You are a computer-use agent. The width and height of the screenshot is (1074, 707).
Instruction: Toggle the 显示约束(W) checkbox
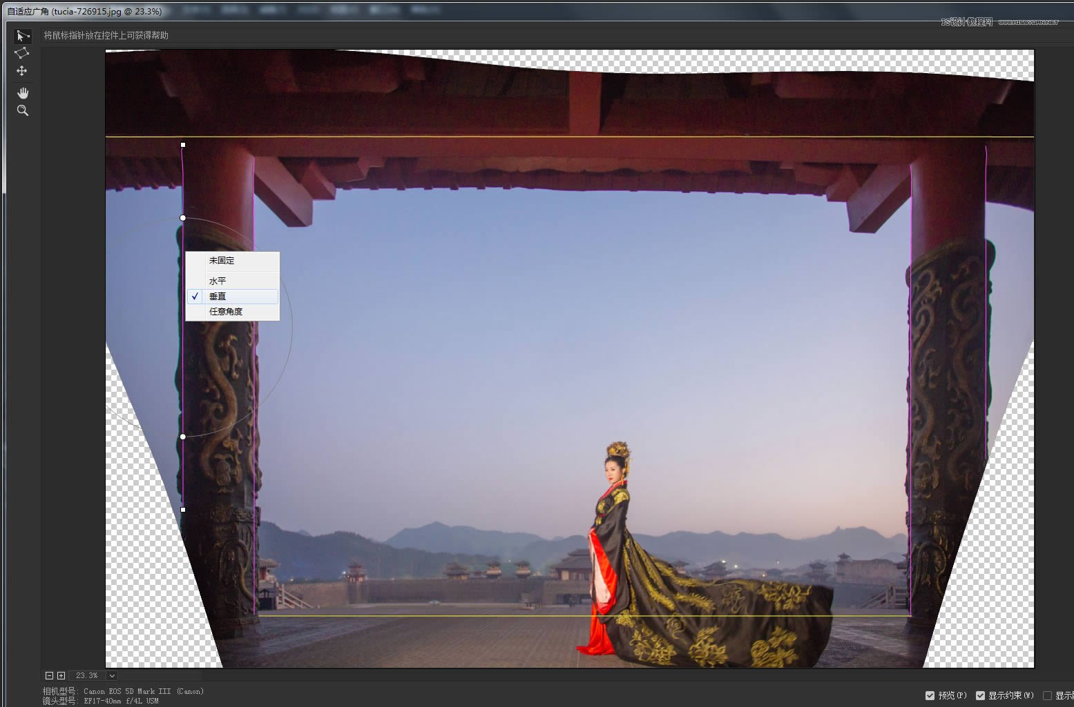(979, 695)
